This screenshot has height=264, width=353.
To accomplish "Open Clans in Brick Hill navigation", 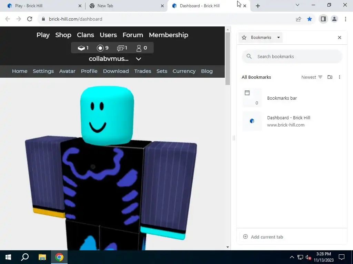I will [x=85, y=35].
